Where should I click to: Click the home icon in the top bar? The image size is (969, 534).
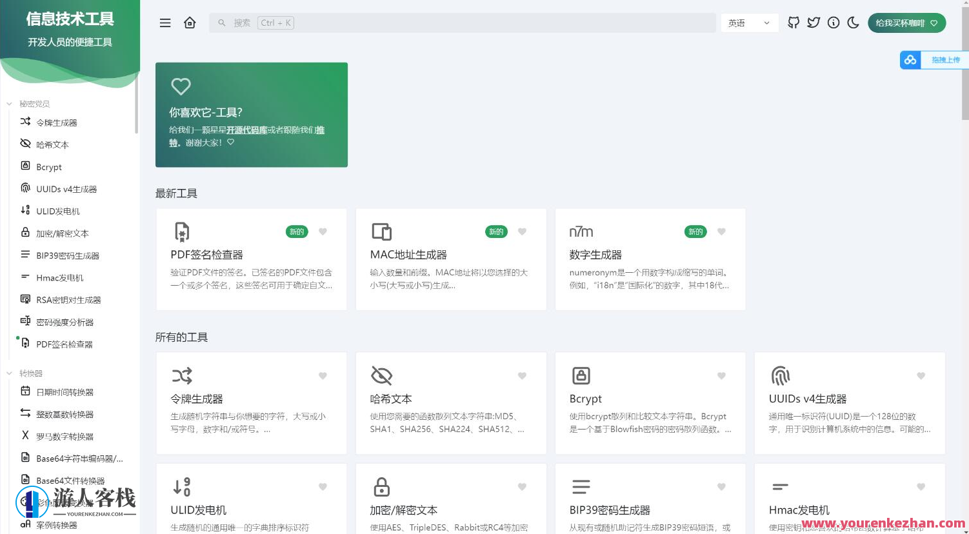coord(190,22)
